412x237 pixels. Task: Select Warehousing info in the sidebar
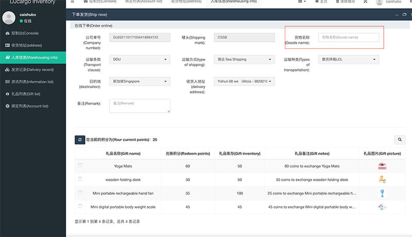click(x=33, y=57)
